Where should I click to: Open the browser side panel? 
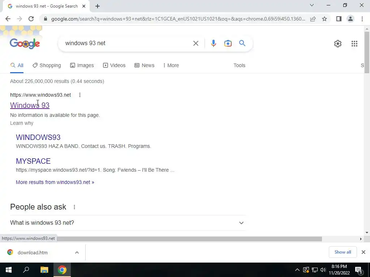(x=339, y=19)
